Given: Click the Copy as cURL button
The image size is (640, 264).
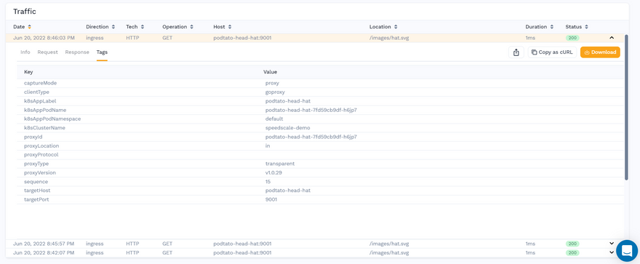Looking at the screenshot, I should coord(552,52).
